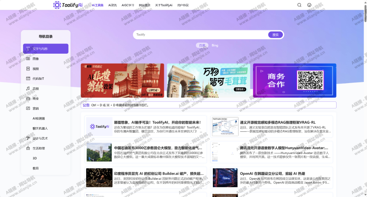Screen dimensions: 367x197
Task: Open article 腾讯混元开源语音数字人模型HunyuanVideo-Avatar
Action: coord(272,152)
